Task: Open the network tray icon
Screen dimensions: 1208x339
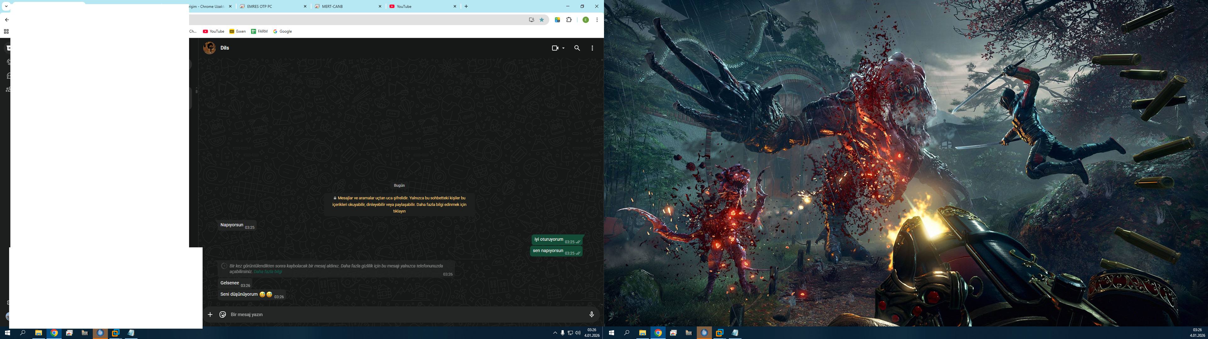Action: pyautogui.click(x=570, y=333)
